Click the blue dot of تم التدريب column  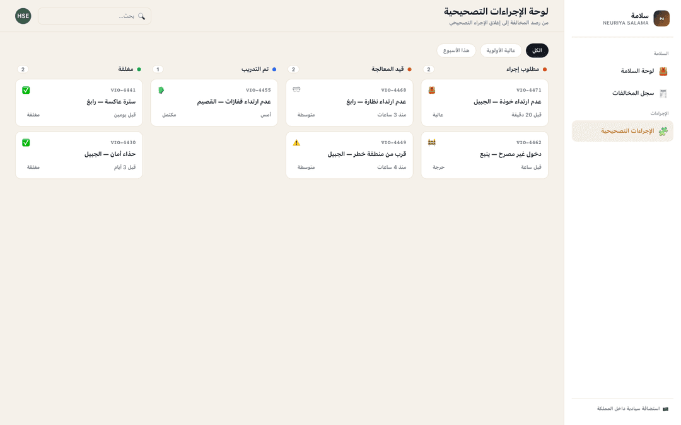click(274, 69)
